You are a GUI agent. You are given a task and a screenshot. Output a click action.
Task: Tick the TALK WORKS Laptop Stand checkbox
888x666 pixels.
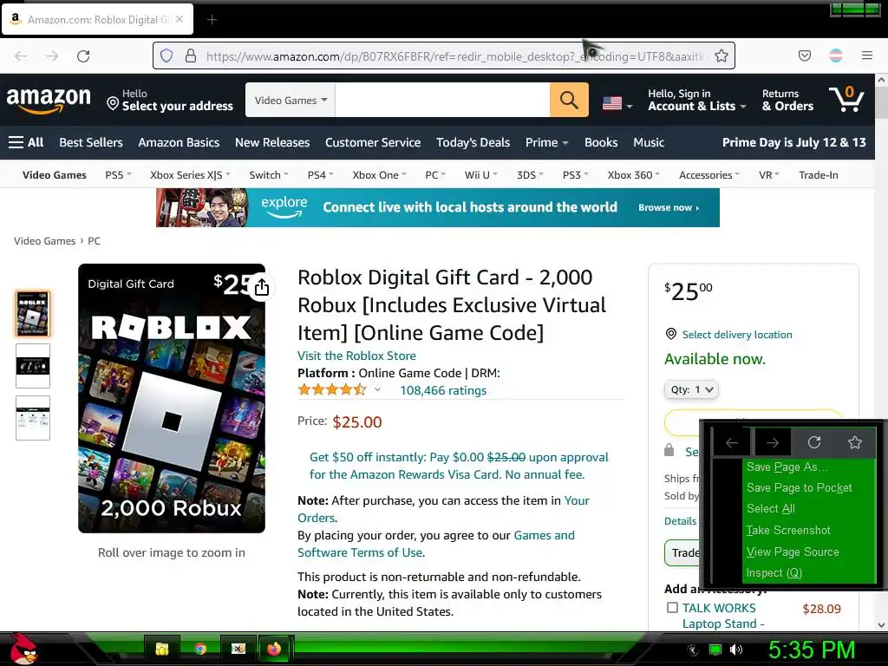(x=672, y=608)
